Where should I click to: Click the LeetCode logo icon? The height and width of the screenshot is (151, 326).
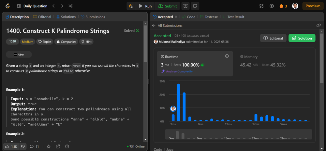[x=8, y=6]
